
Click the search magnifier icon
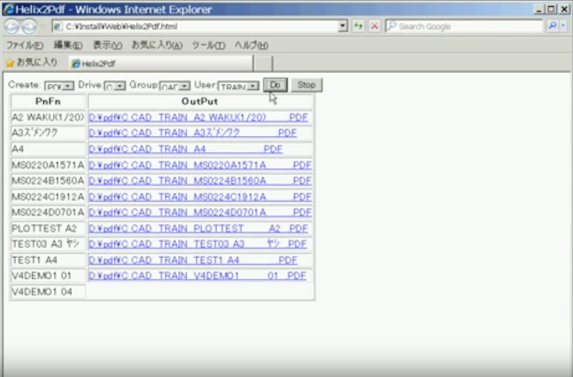(x=552, y=26)
